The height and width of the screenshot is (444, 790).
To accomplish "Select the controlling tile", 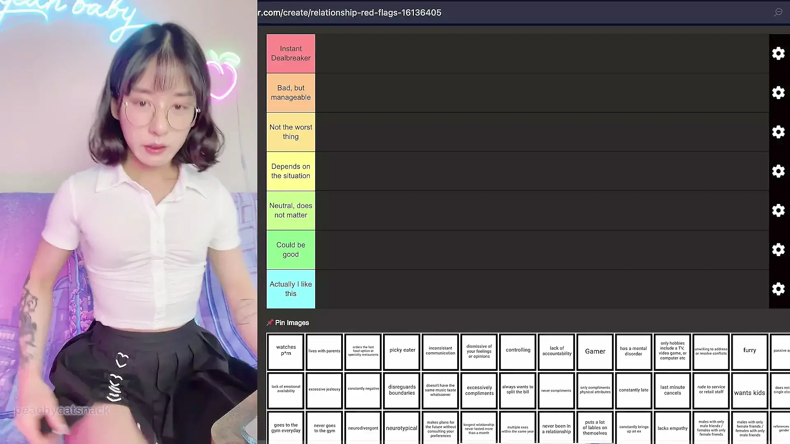I will pos(518,351).
